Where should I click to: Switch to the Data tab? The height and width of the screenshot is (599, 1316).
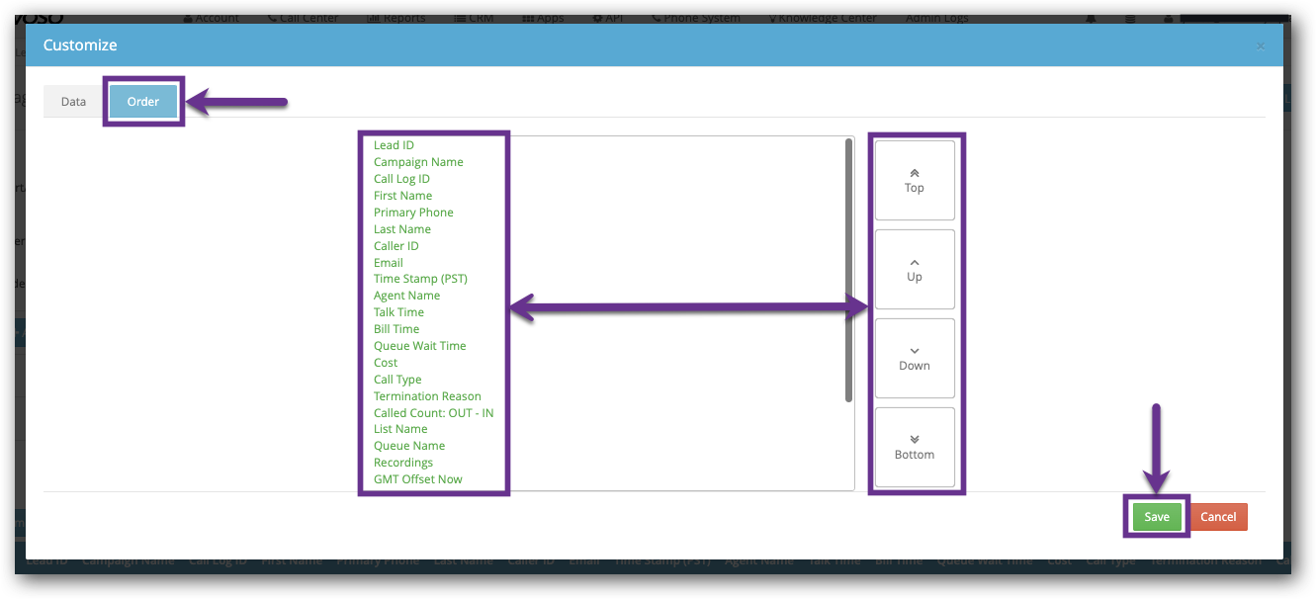coord(74,102)
